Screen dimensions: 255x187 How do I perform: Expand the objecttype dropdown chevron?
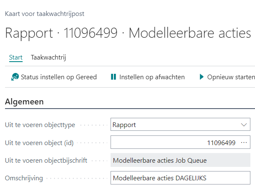click(x=244, y=125)
